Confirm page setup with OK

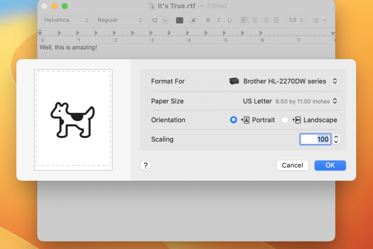click(330, 165)
